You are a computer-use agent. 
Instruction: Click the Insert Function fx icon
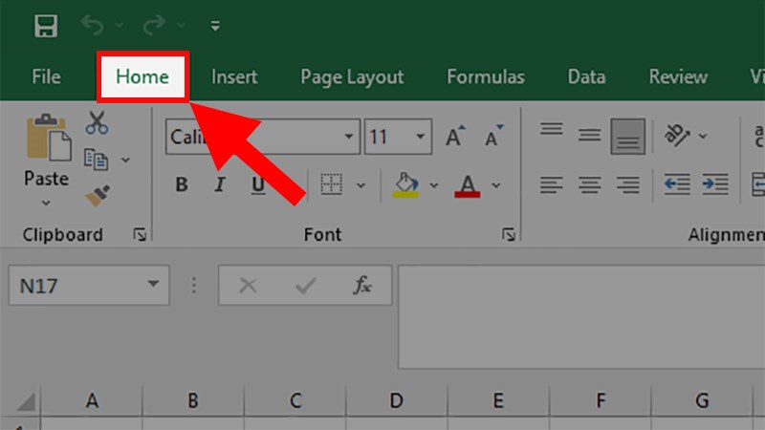[362, 286]
